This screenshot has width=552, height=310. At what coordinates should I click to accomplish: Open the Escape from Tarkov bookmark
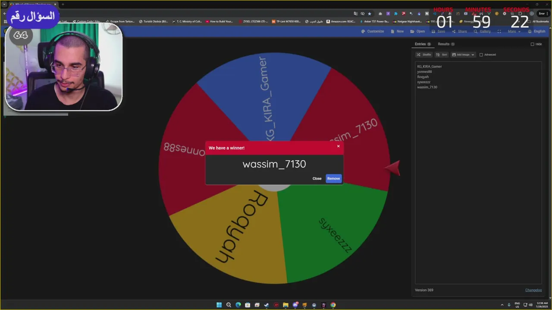click(x=120, y=21)
